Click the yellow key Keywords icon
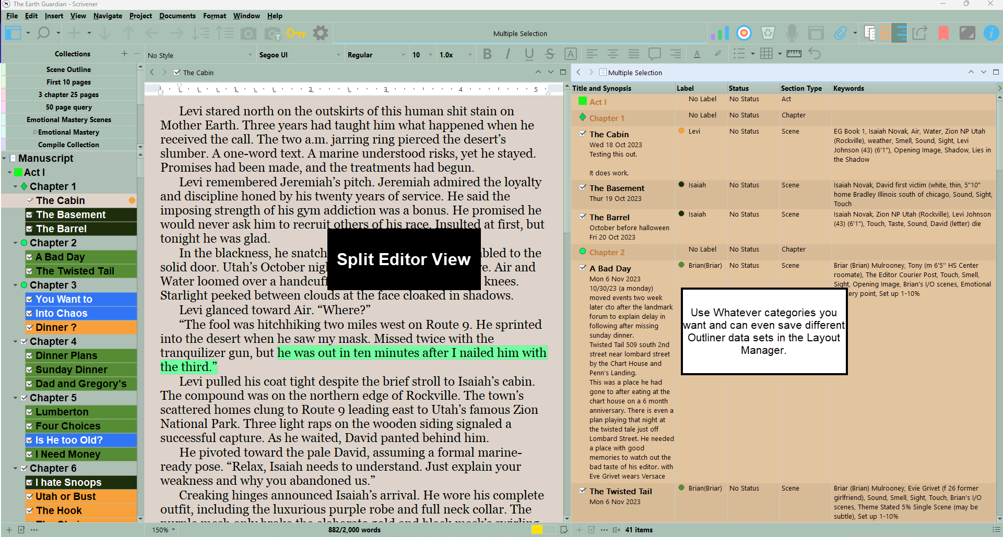This screenshot has width=1003, height=537. [x=296, y=33]
